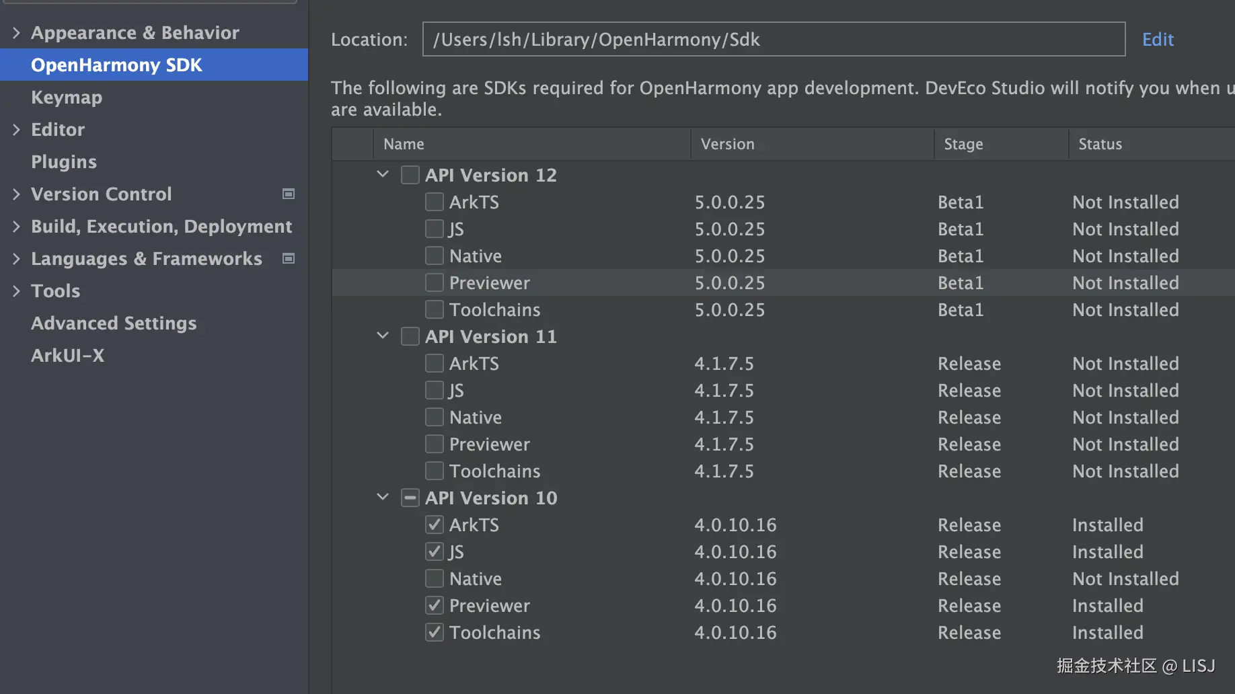
Task: Check Native 4.0.10.16 under API Version 10
Action: tap(435, 578)
